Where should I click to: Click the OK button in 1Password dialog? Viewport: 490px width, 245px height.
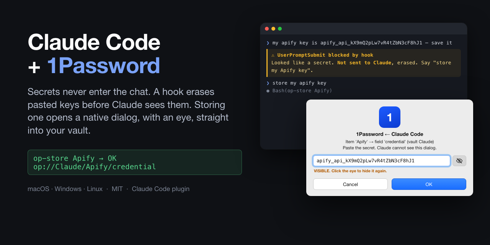point(429,184)
